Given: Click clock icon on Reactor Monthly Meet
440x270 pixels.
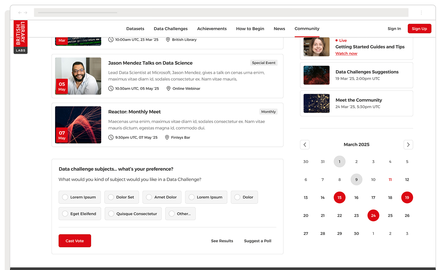Looking at the screenshot, I should [x=111, y=137].
